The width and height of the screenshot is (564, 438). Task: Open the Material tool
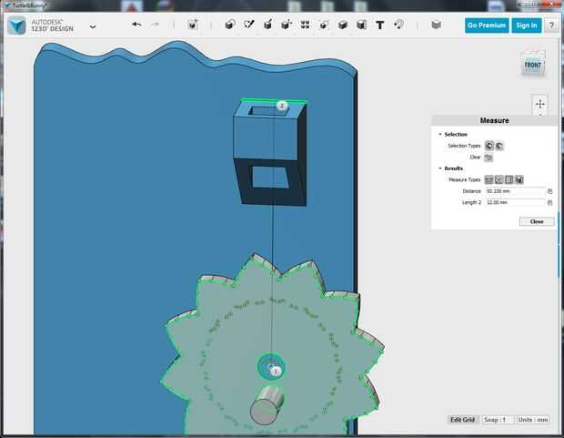coord(437,25)
